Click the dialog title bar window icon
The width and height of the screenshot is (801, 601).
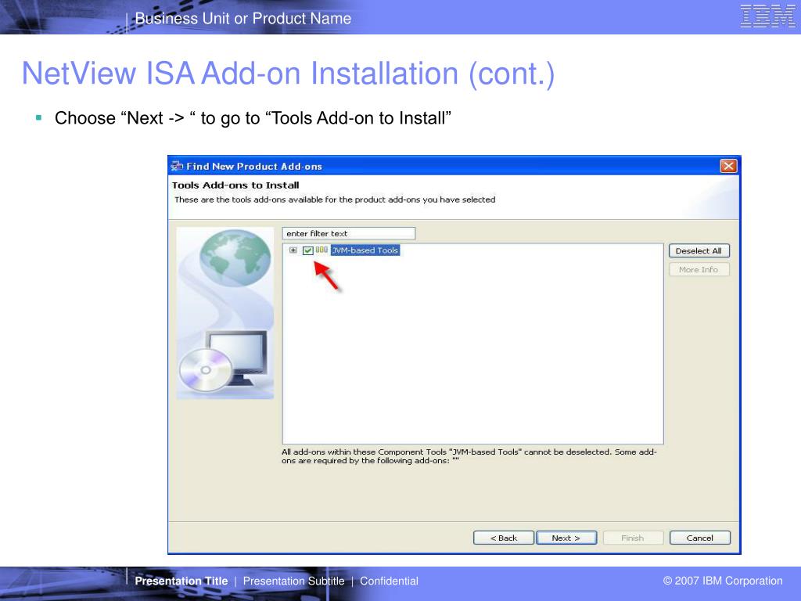pyautogui.click(x=177, y=166)
